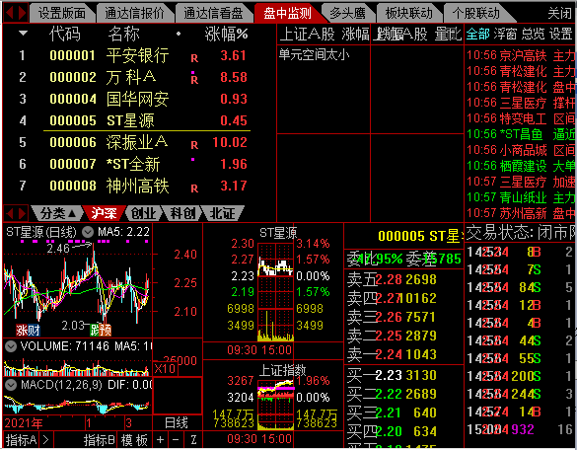Switch to the 科创 market tab
This screenshot has height=450, width=577.
[x=182, y=213]
